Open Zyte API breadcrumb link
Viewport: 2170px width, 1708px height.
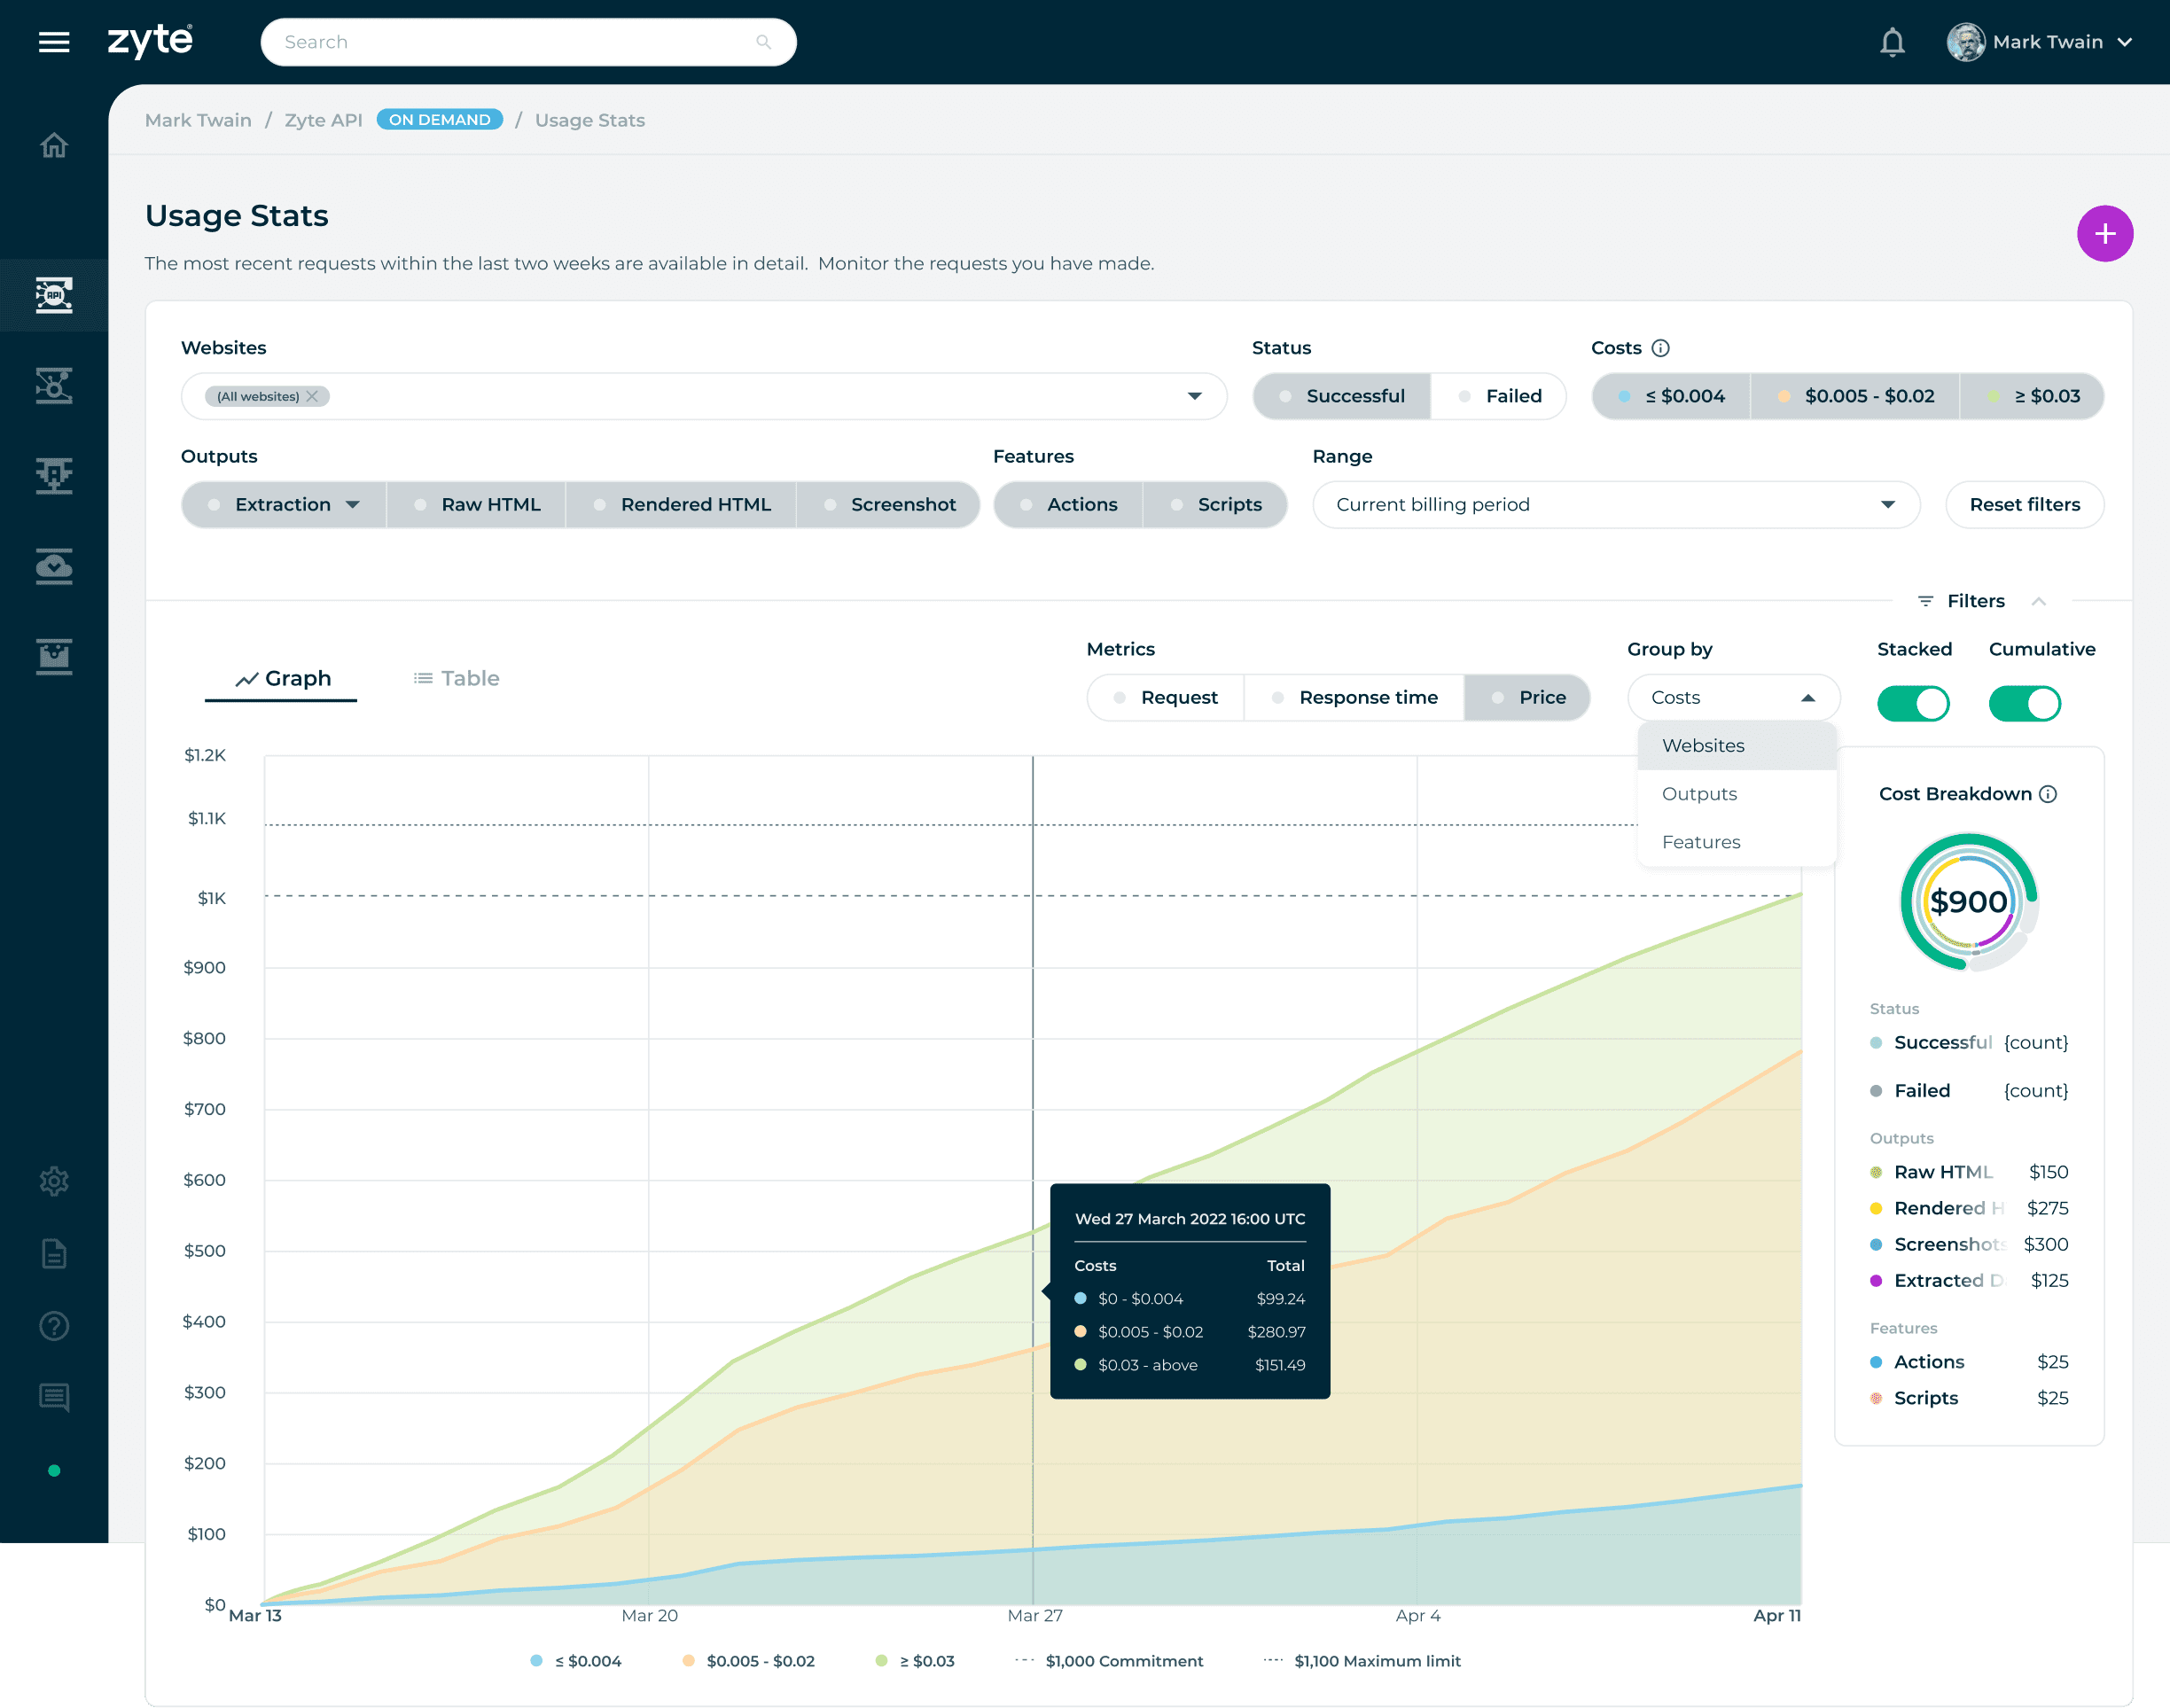(323, 120)
